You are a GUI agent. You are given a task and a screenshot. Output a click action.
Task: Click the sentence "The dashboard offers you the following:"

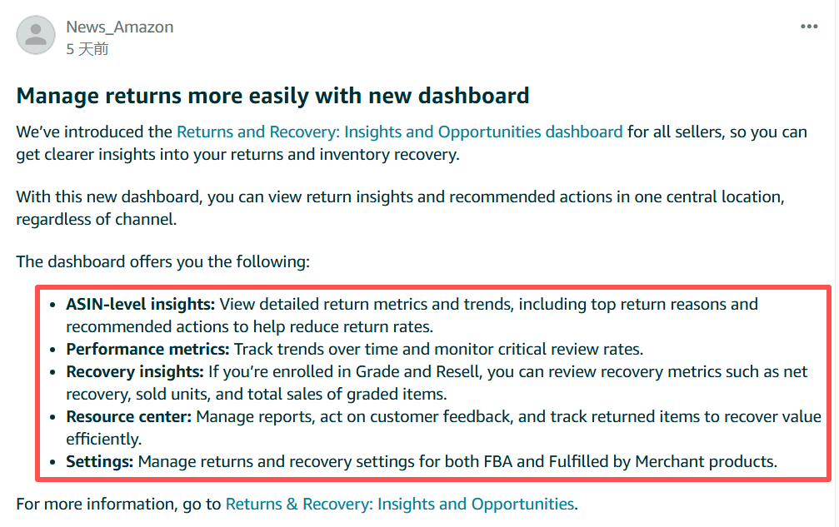coord(162,261)
